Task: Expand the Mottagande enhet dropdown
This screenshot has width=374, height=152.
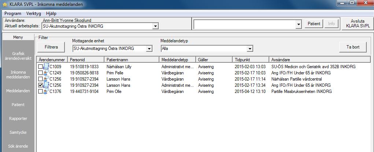Action: click(x=149, y=49)
